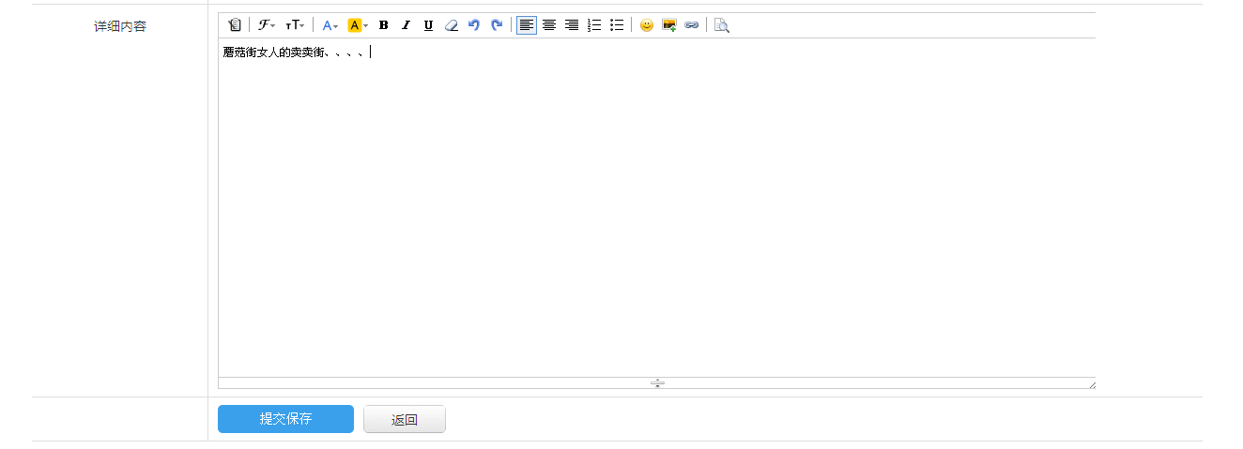Open the font family dropdown

pyautogui.click(x=267, y=25)
